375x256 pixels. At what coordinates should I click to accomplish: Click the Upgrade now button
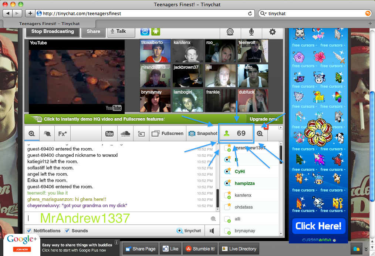point(264,119)
